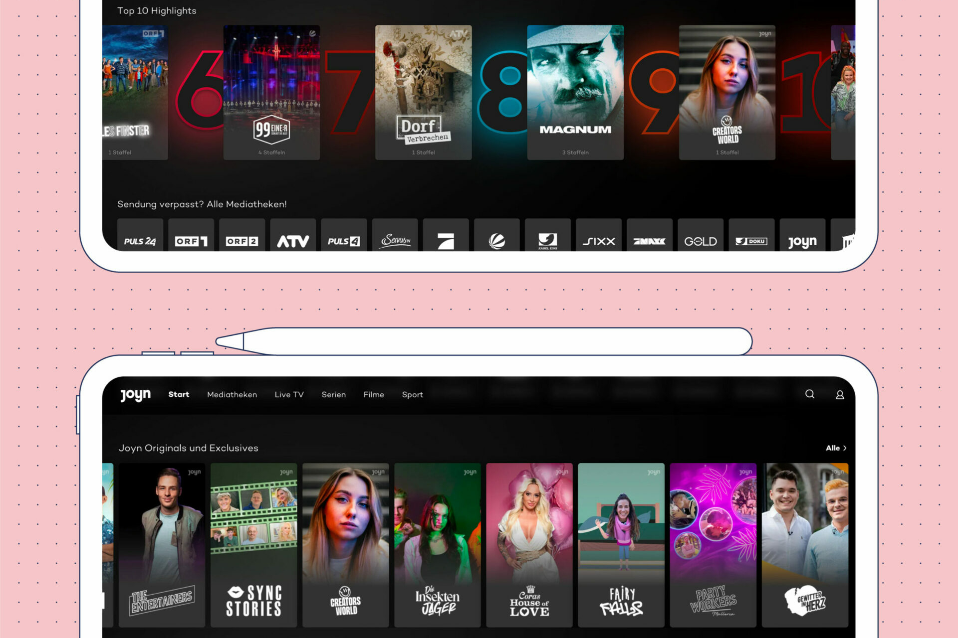Open the Alles Finster poster
The image size is (958, 638).
pos(135,93)
